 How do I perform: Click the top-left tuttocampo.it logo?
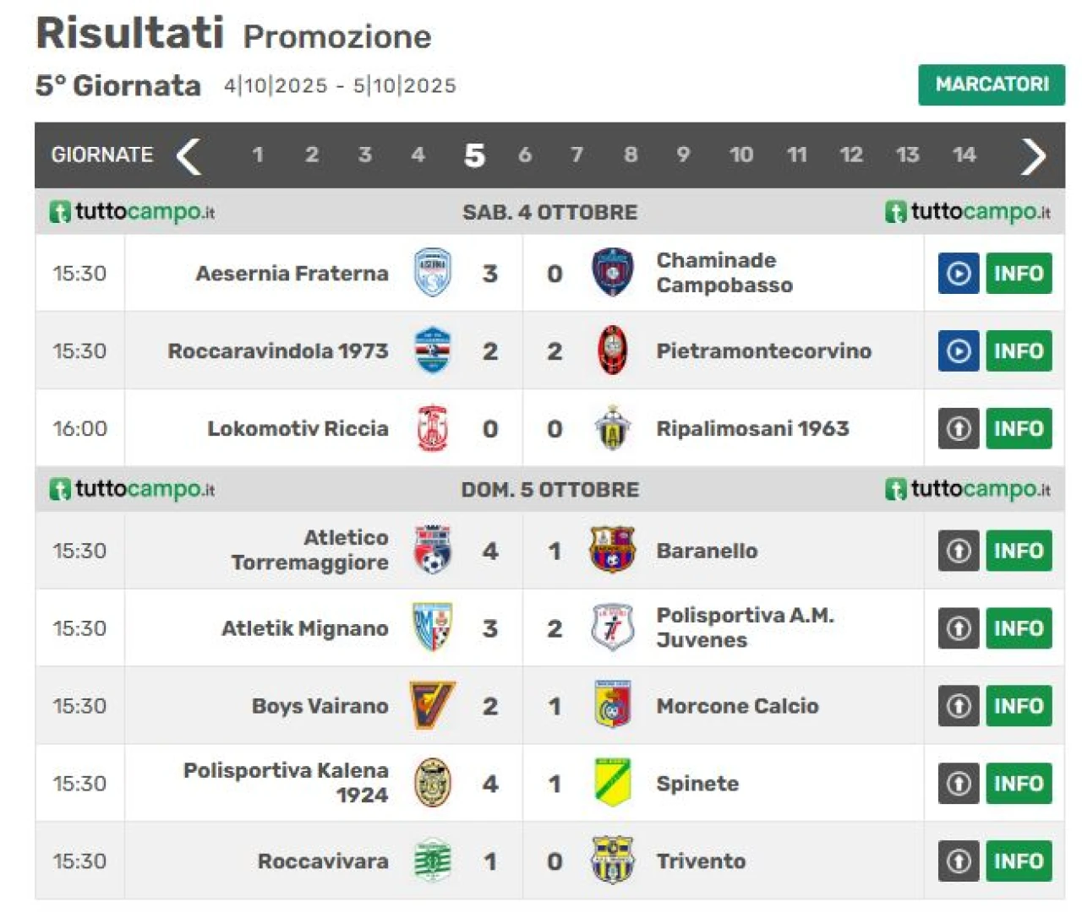click(x=133, y=211)
